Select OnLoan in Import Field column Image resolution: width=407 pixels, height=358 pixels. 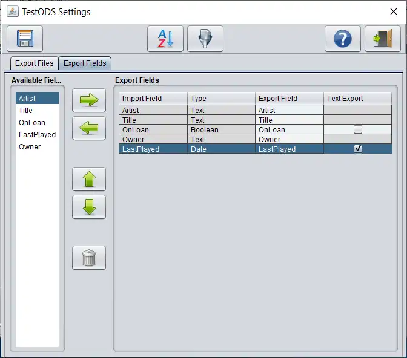point(153,129)
